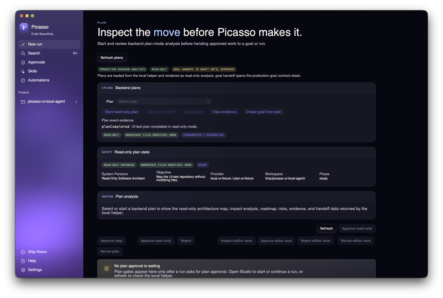Viewport: 443px width, 298px height.
Task: Click the Read-only plan state heading
Action: click(x=132, y=152)
